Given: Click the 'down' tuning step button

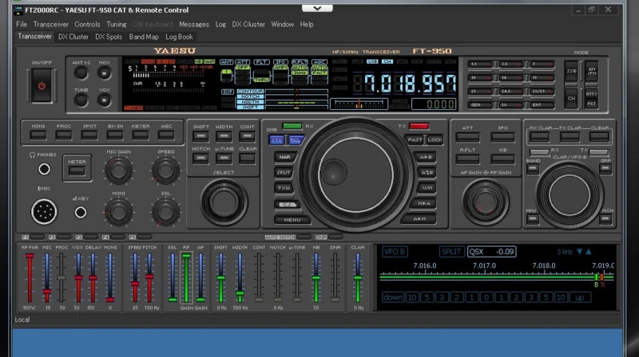Looking at the screenshot, I should (x=393, y=297).
